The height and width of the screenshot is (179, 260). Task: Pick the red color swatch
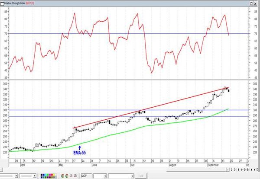[x=52, y=175]
